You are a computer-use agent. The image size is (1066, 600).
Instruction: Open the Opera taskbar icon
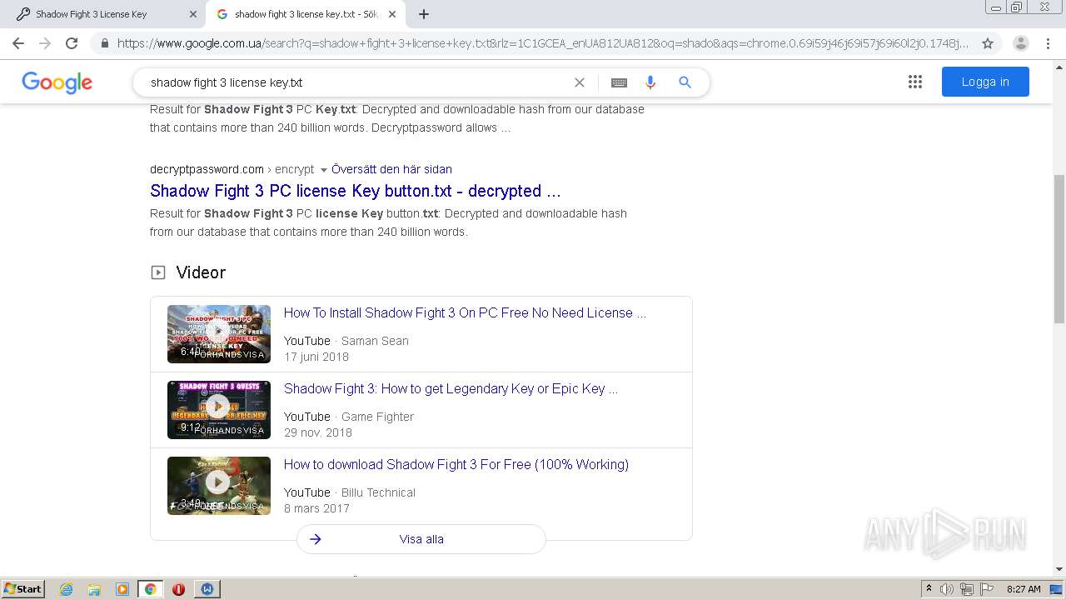tap(179, 589)
